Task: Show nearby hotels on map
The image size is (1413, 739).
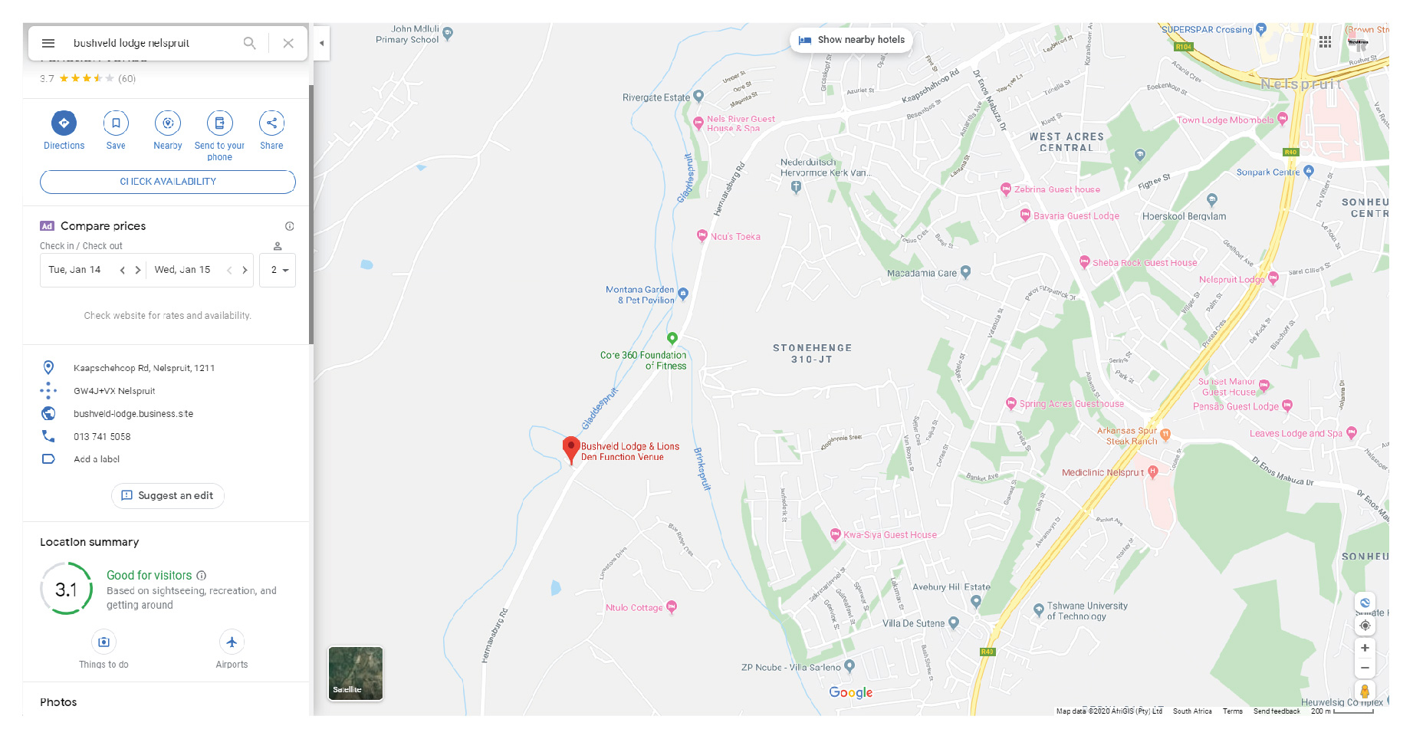Action: pyautogui.click(x=851, y=40)
